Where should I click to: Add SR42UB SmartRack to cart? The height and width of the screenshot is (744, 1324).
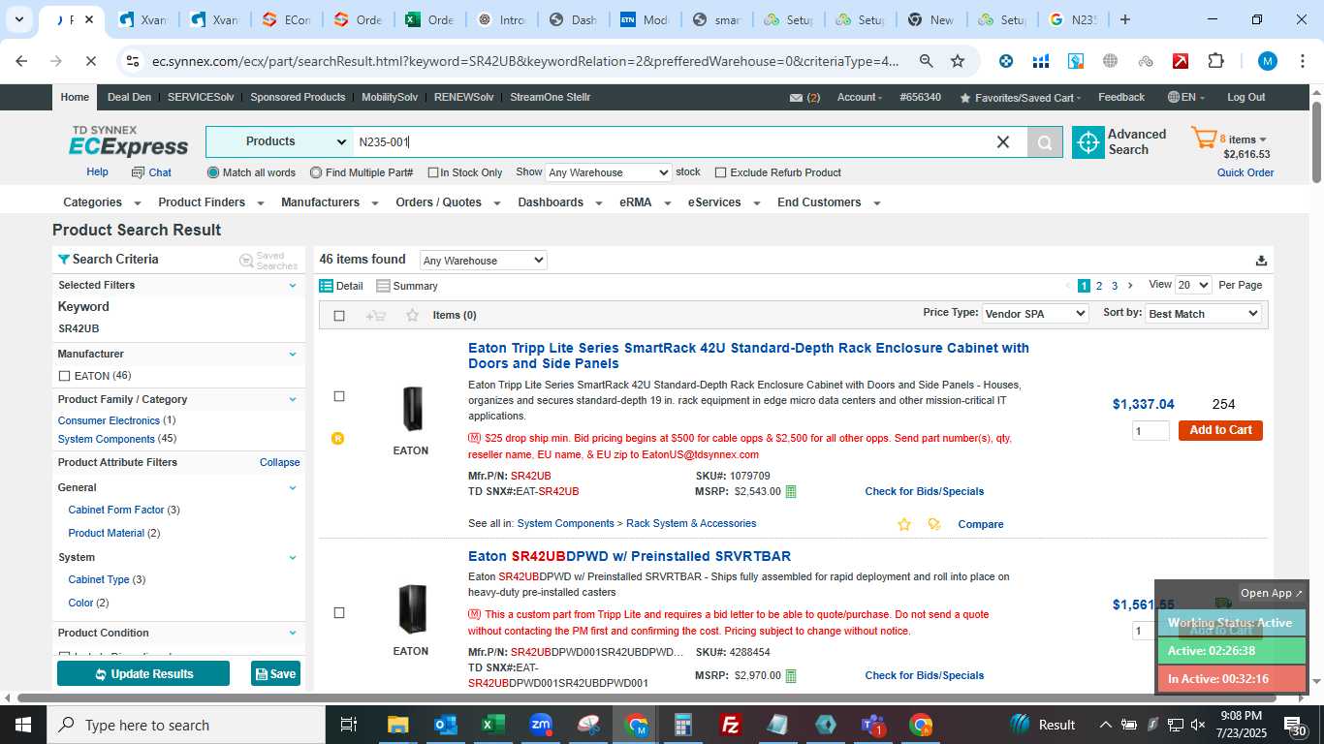pyautogui.click(x=1220, y=430)
